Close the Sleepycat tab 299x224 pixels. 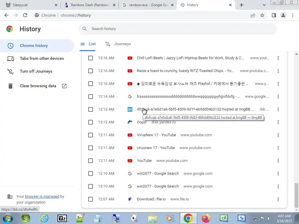coord(56,5)
